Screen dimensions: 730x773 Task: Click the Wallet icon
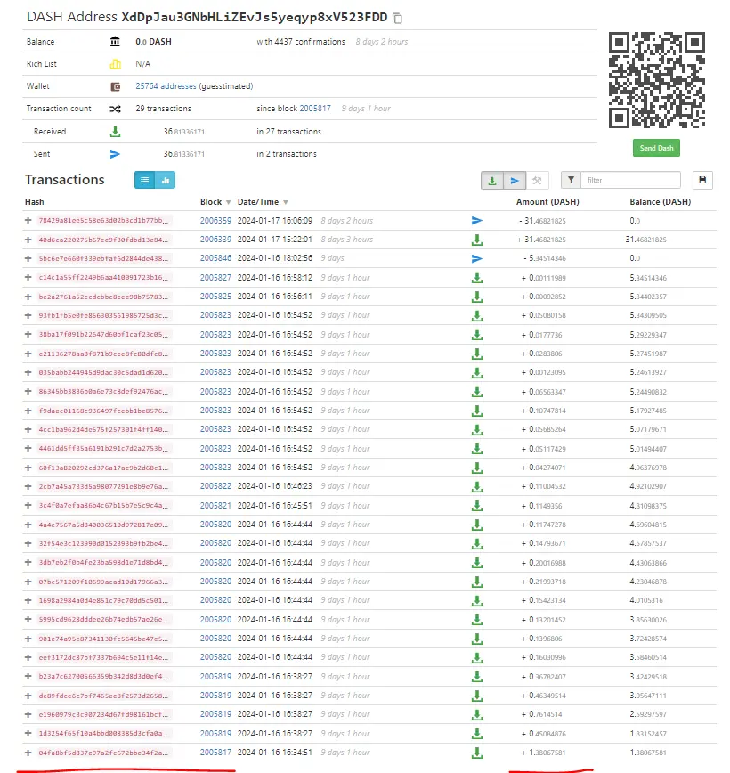coord(116,86)
